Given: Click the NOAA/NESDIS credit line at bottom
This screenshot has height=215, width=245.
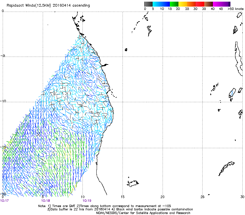Looking at the screenshot, I should (x=143, y=213).
